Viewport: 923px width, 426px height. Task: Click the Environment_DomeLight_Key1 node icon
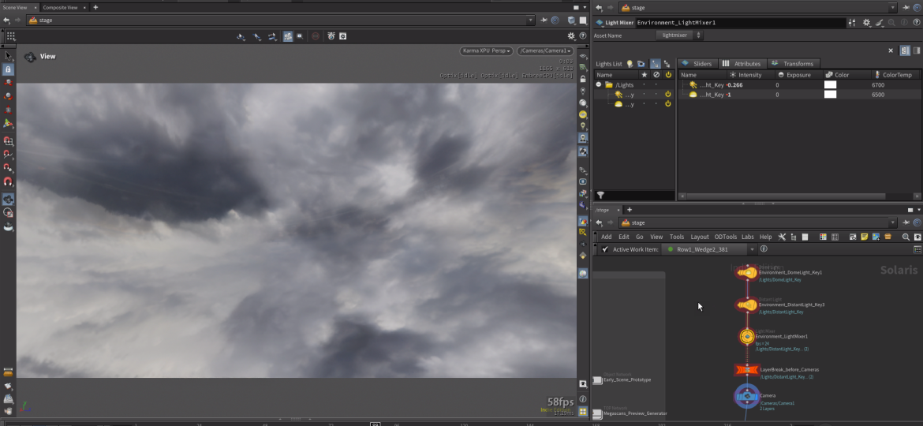(x=747, y=273)
